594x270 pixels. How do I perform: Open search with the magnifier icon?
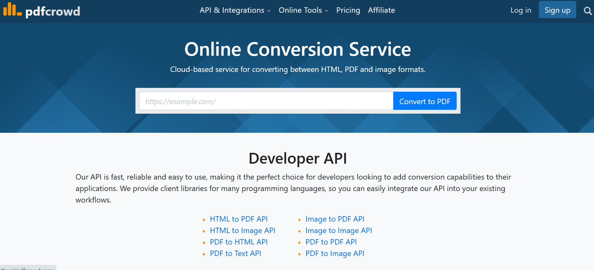pos(588,11)
